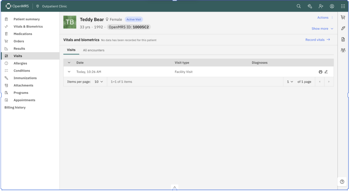Screen dimensions: 350x192
Task: Open the page number dropdown
Action: 290,82
